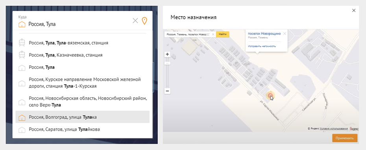Screen dimensions: 366x150
Task: Open 'Условия использования' link
Action: (x=334, y=128)
